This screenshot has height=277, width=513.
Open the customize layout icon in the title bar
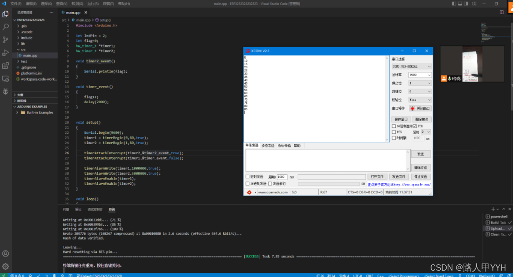click(474, 4)
